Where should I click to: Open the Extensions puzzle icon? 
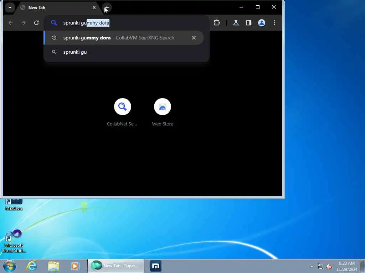[217, 23]
